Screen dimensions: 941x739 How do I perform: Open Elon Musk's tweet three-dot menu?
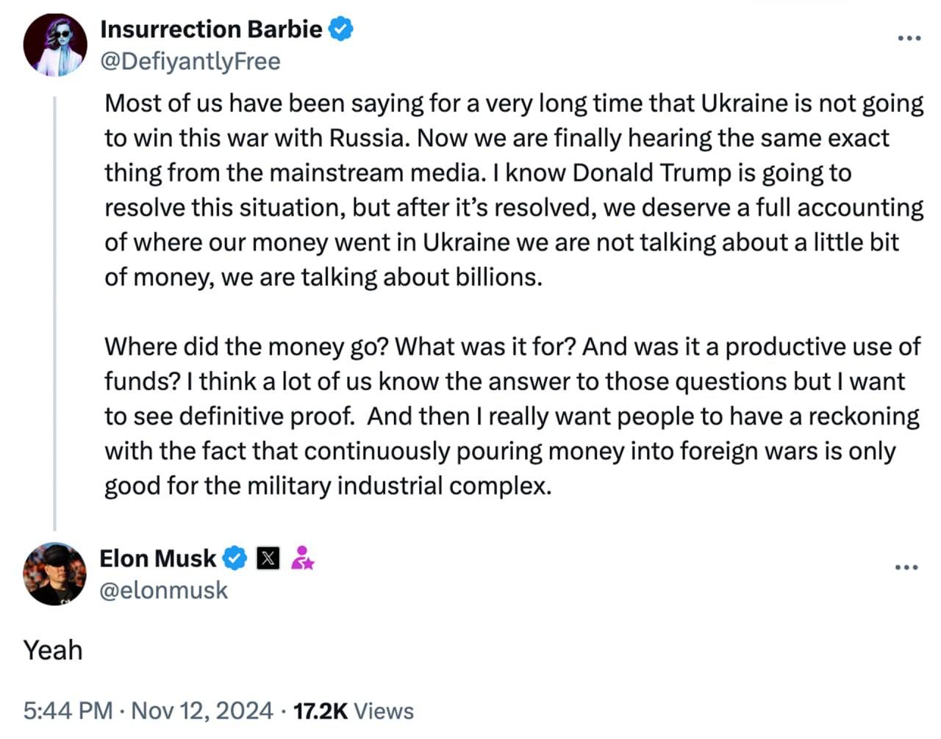point(906,567)
